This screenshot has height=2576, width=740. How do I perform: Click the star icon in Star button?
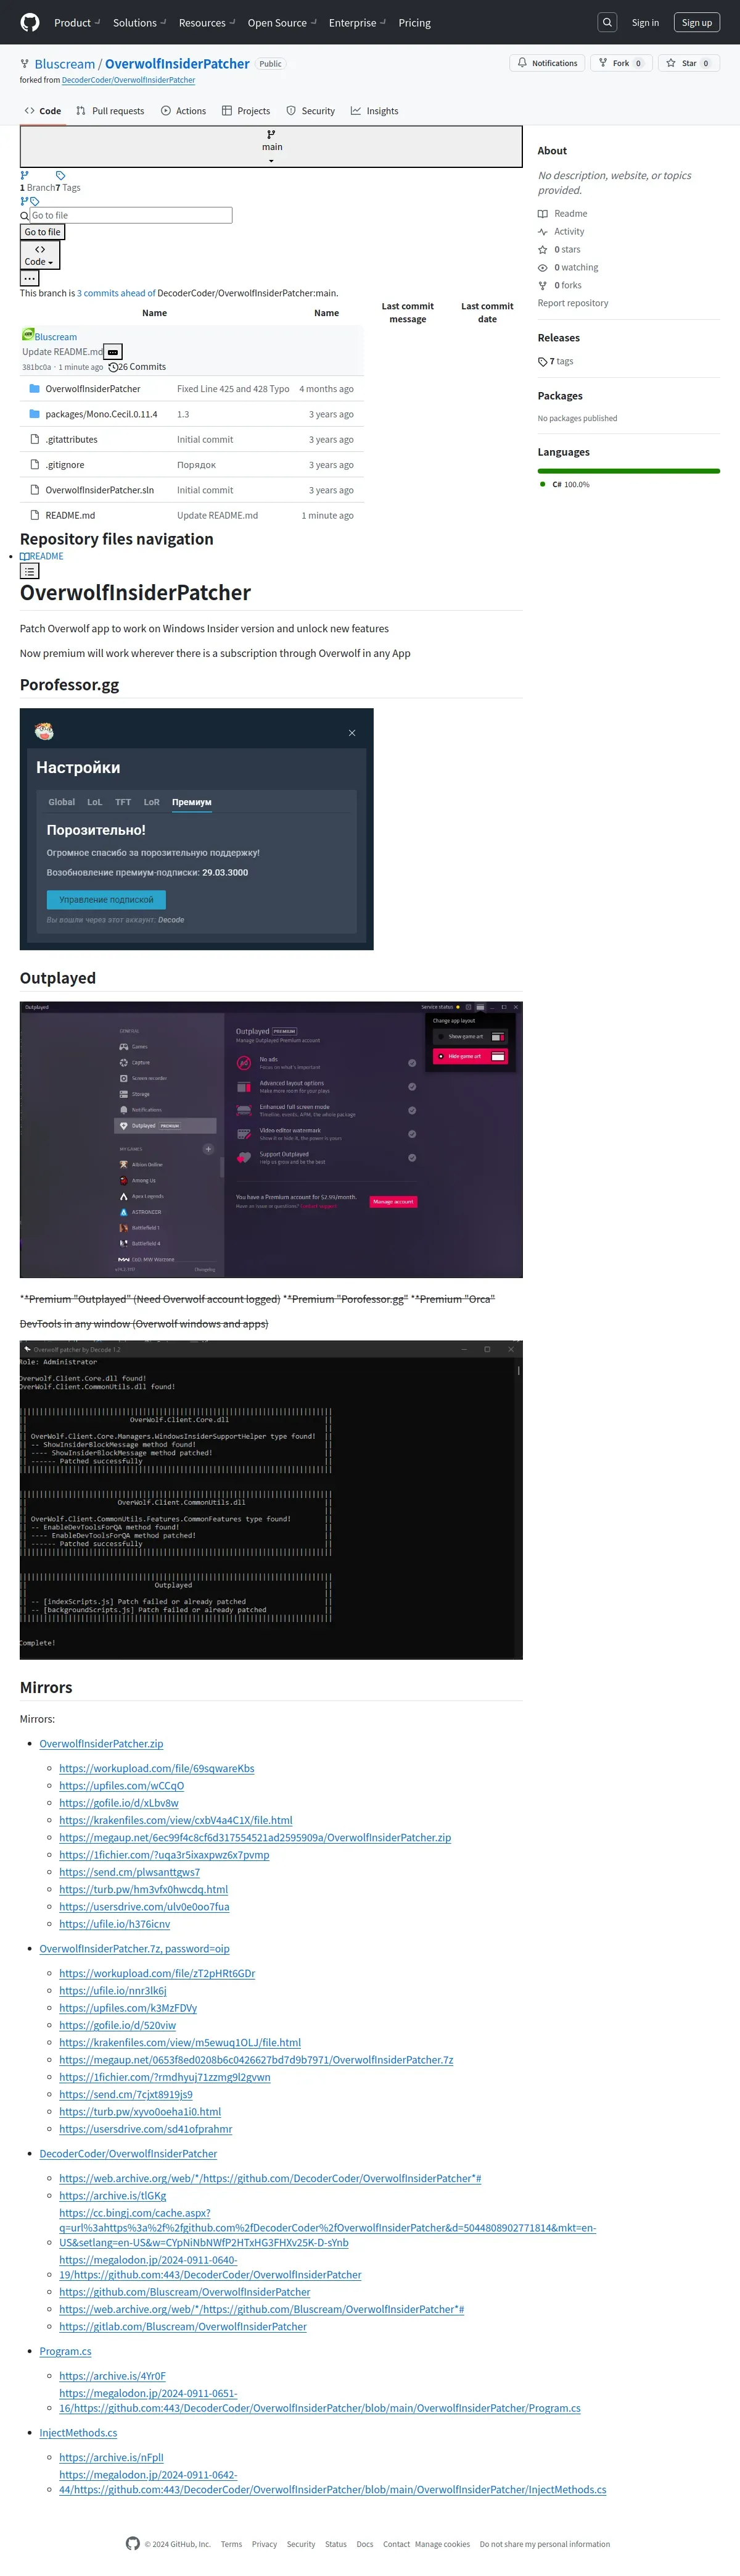coord(671,63)
